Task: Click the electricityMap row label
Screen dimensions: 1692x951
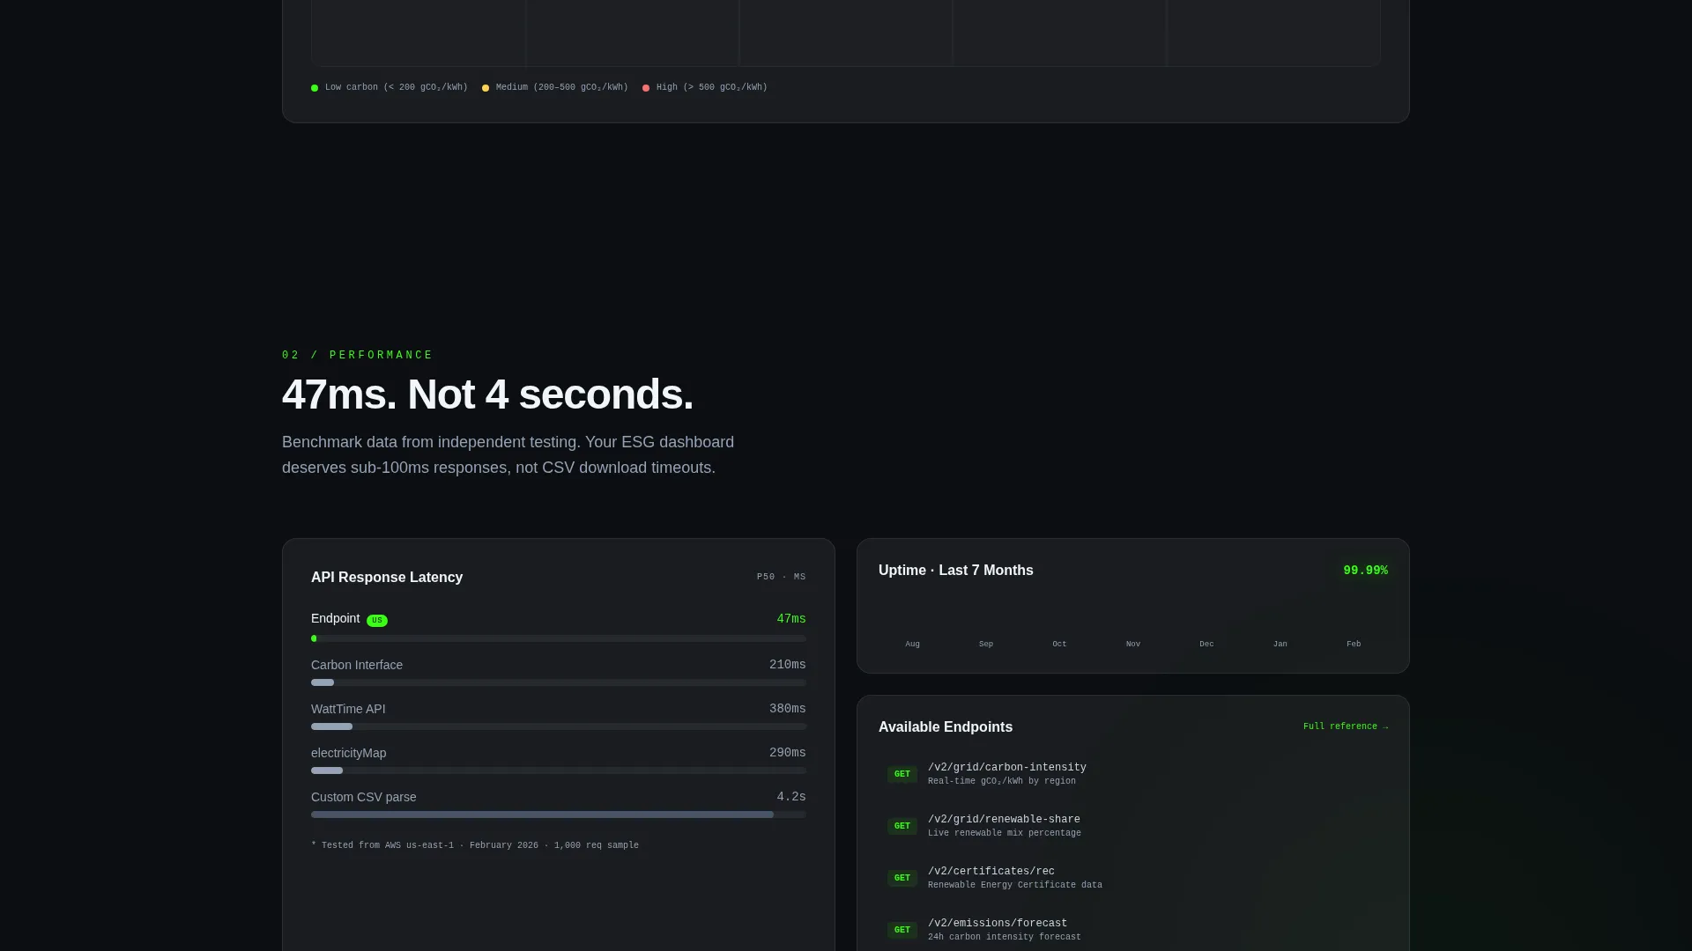Action: click(x=348, y=753)
